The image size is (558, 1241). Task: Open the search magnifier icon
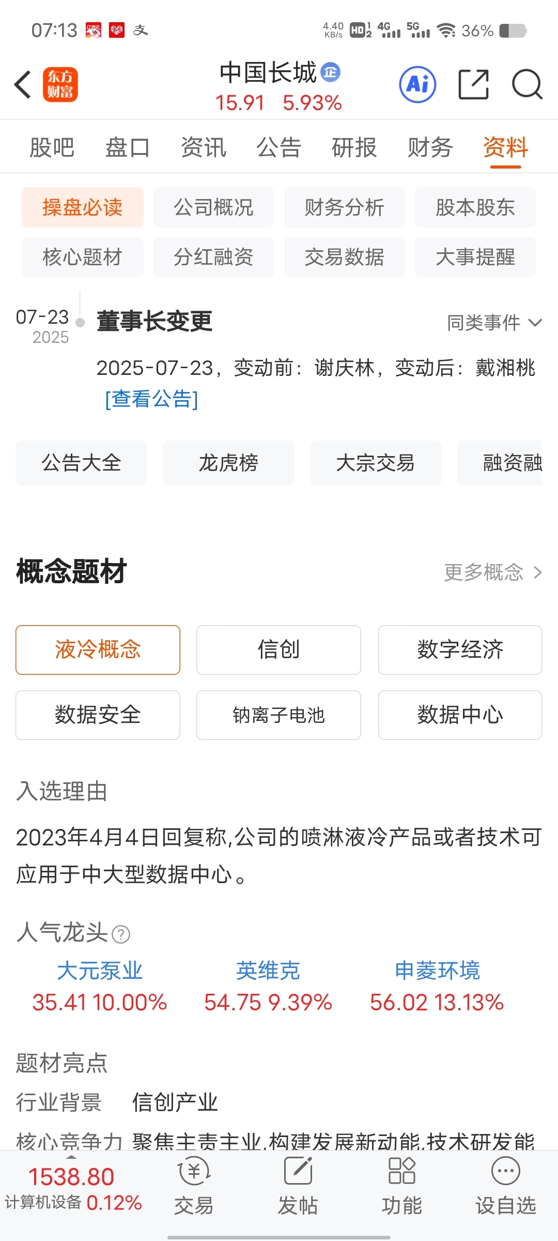click(527, 84)
